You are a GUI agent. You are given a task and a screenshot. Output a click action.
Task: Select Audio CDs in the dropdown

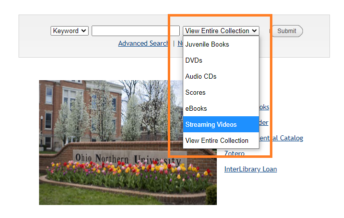[221, 76]
